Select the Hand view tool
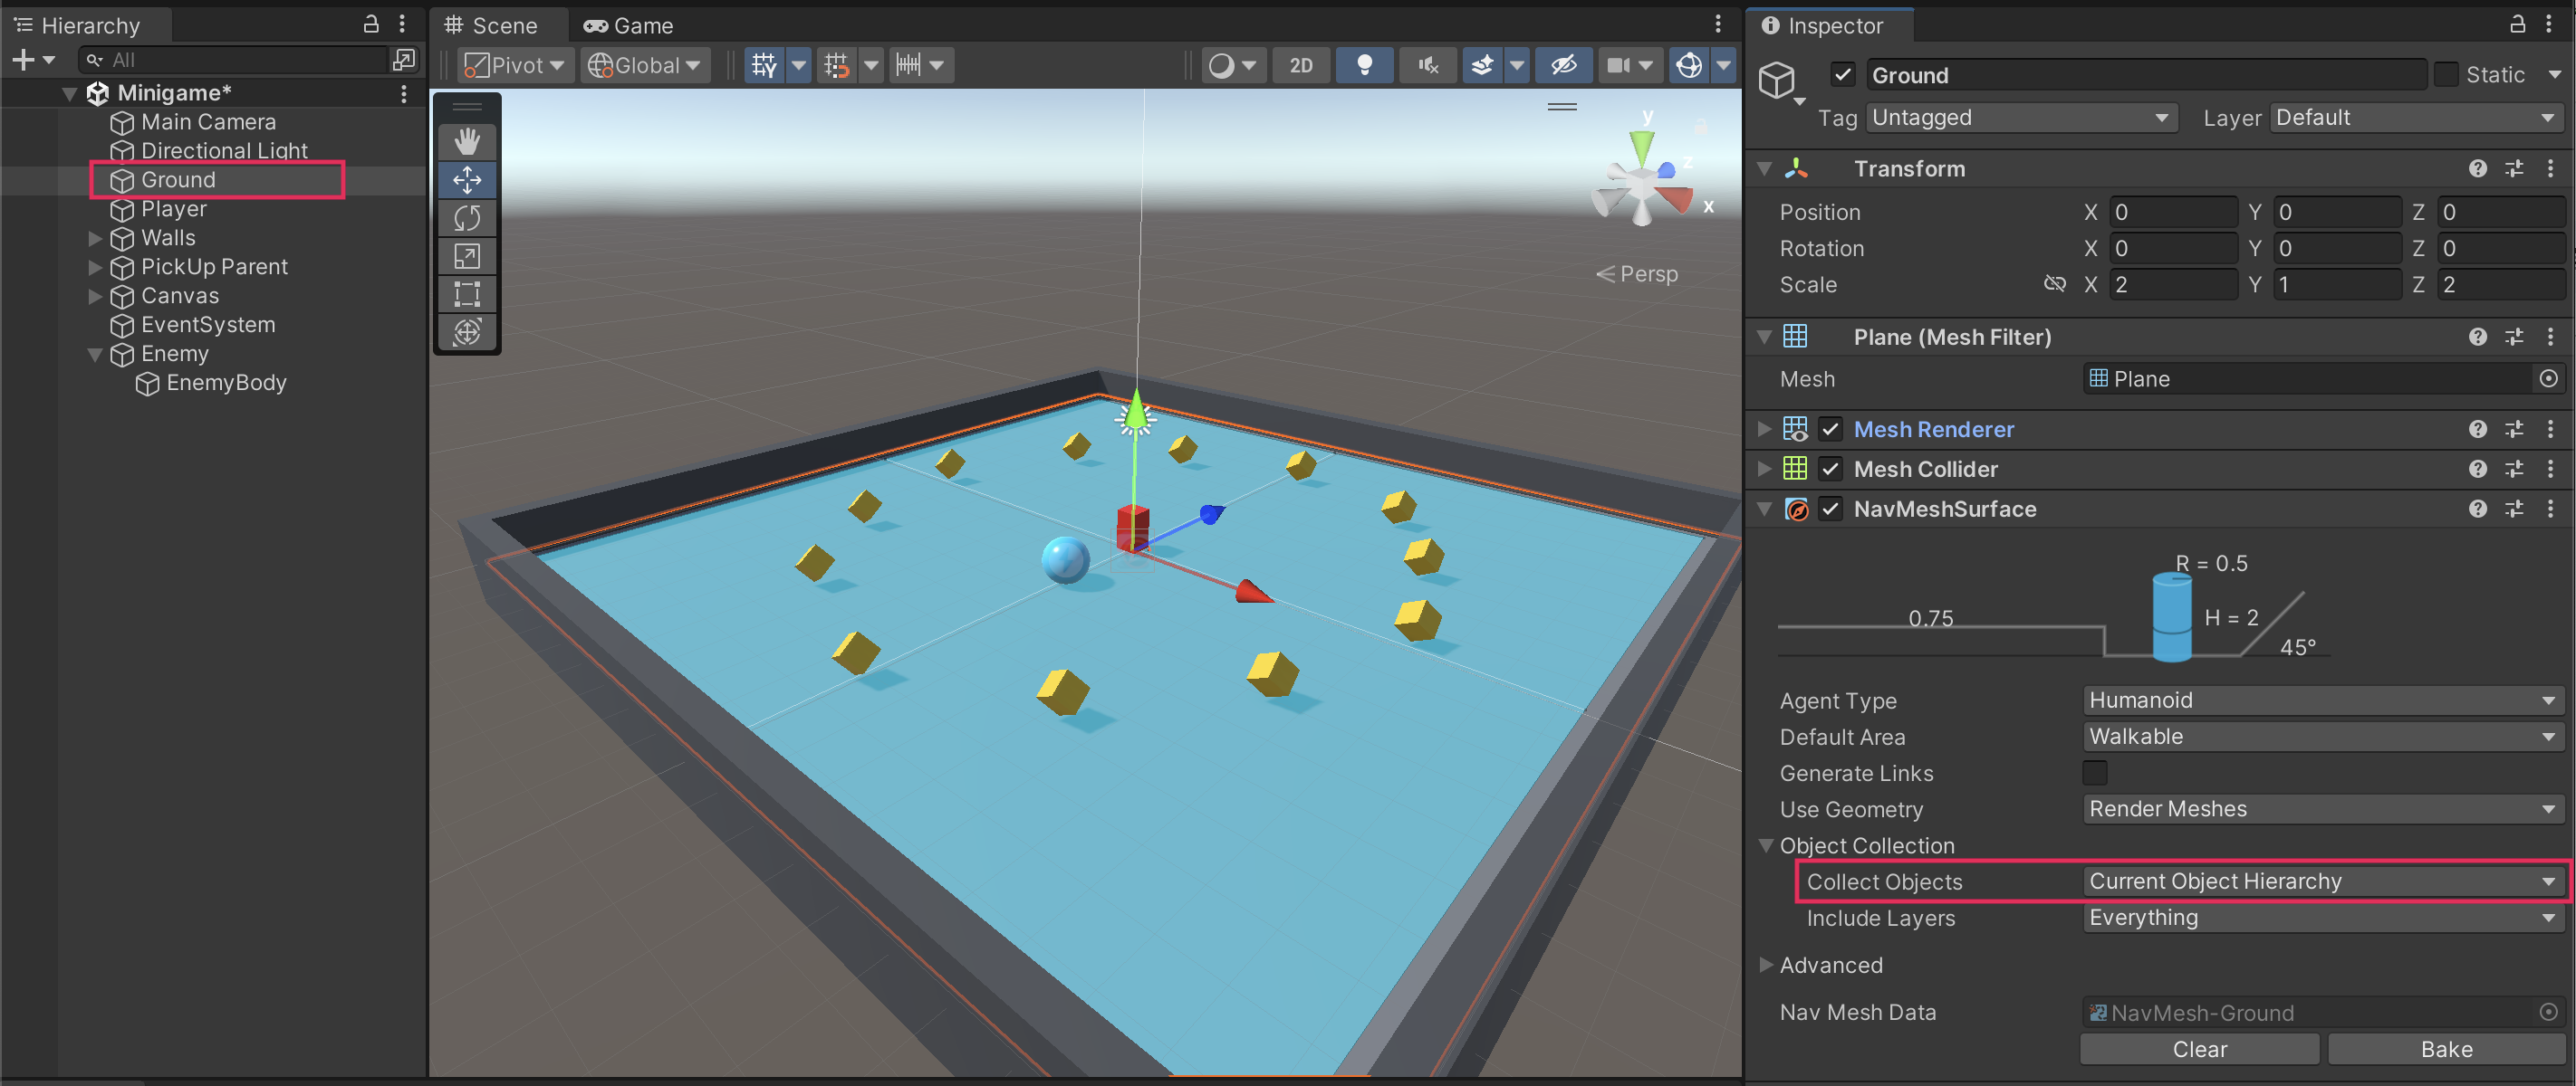 point(467,142)
